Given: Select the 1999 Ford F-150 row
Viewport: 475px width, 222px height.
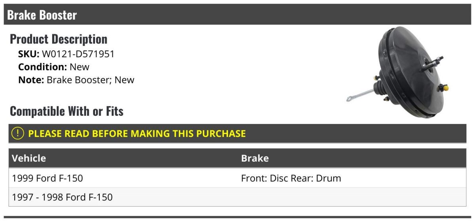Looking at the screenshot, I should tap(237, 178).
